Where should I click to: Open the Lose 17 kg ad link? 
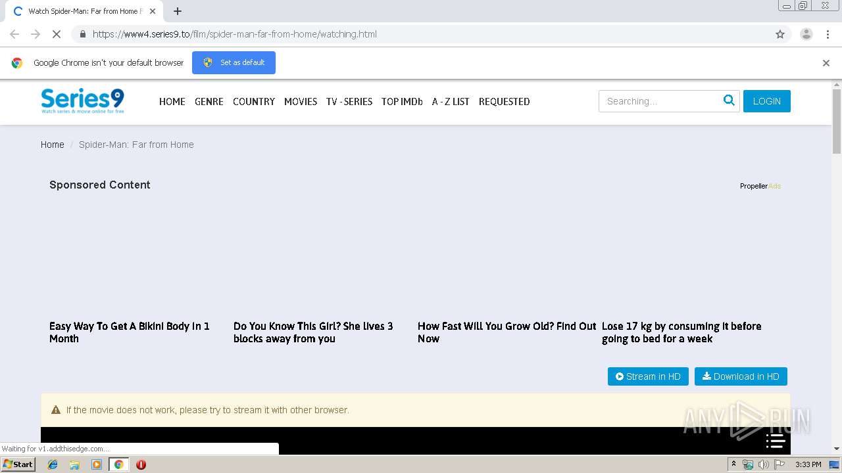tap(681, 332)
